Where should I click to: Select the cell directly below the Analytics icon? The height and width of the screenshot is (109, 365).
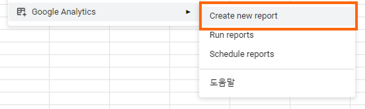click(x=25, y=36)
